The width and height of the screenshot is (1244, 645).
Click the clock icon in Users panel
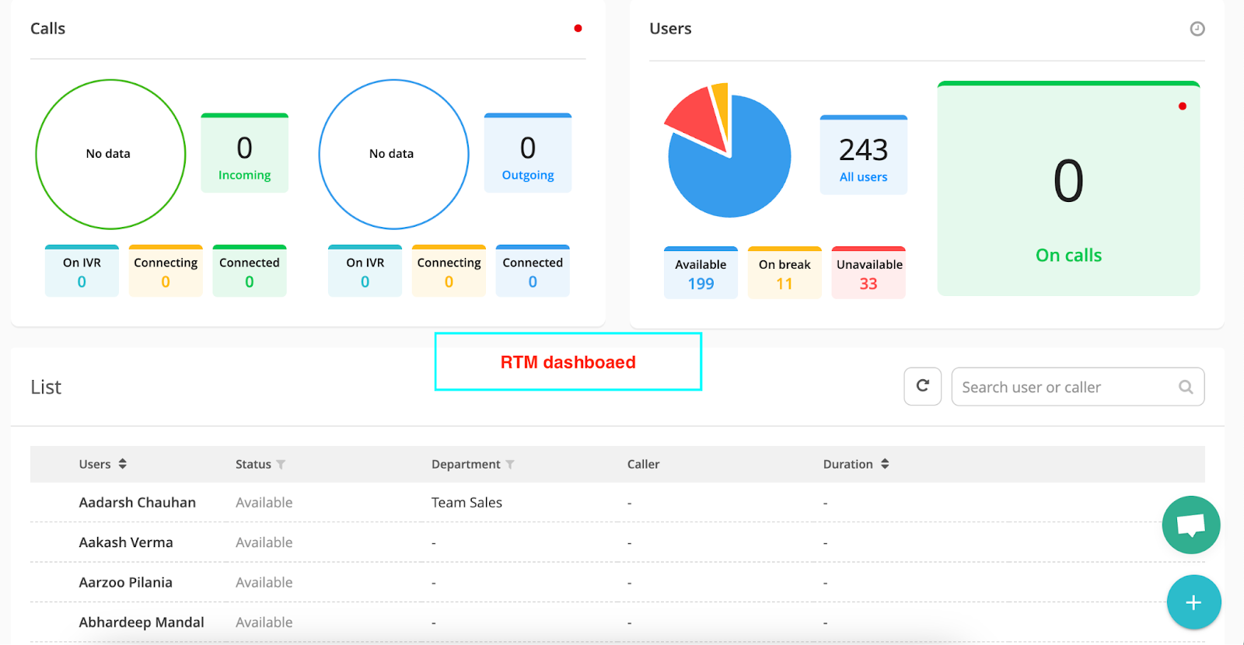point(1197,29)
